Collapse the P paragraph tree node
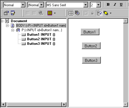The width and height of the screenshot is (129, 108). click(x=13, y=30)
